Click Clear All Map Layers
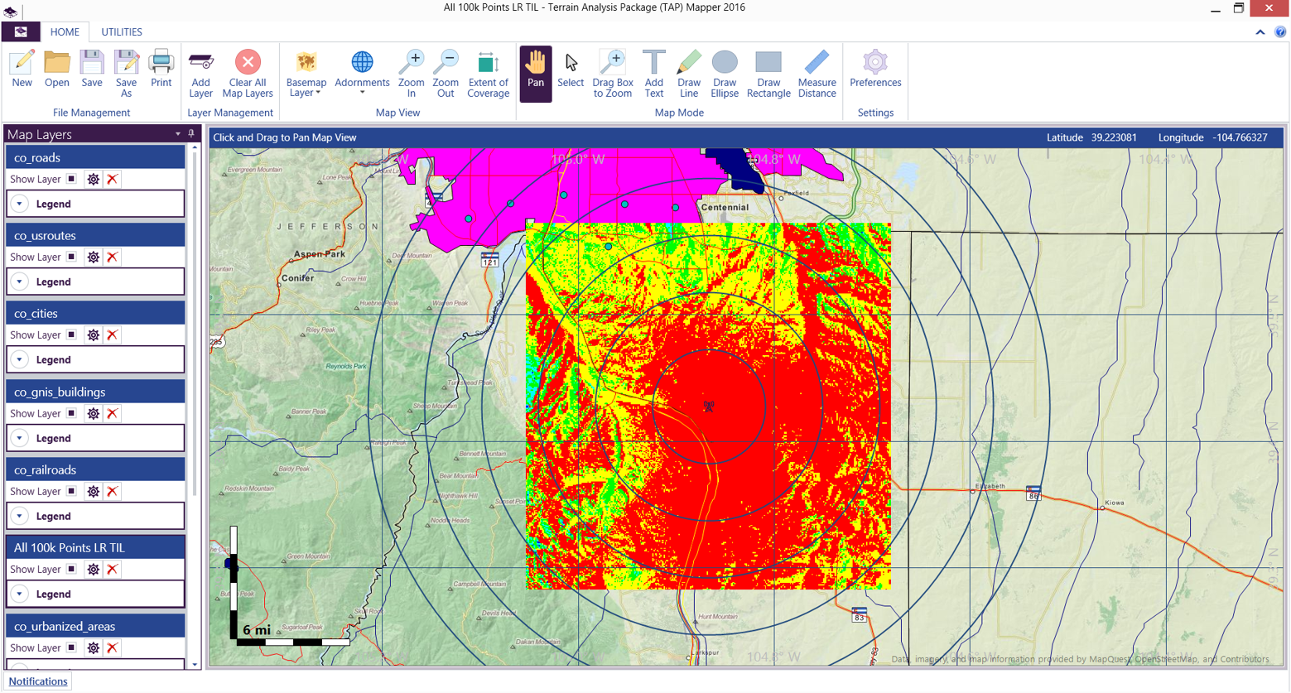 [x=247, y=73]
